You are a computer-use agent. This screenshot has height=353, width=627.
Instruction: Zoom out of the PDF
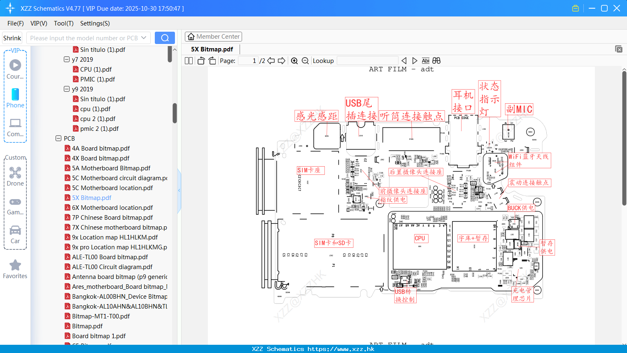305,60
